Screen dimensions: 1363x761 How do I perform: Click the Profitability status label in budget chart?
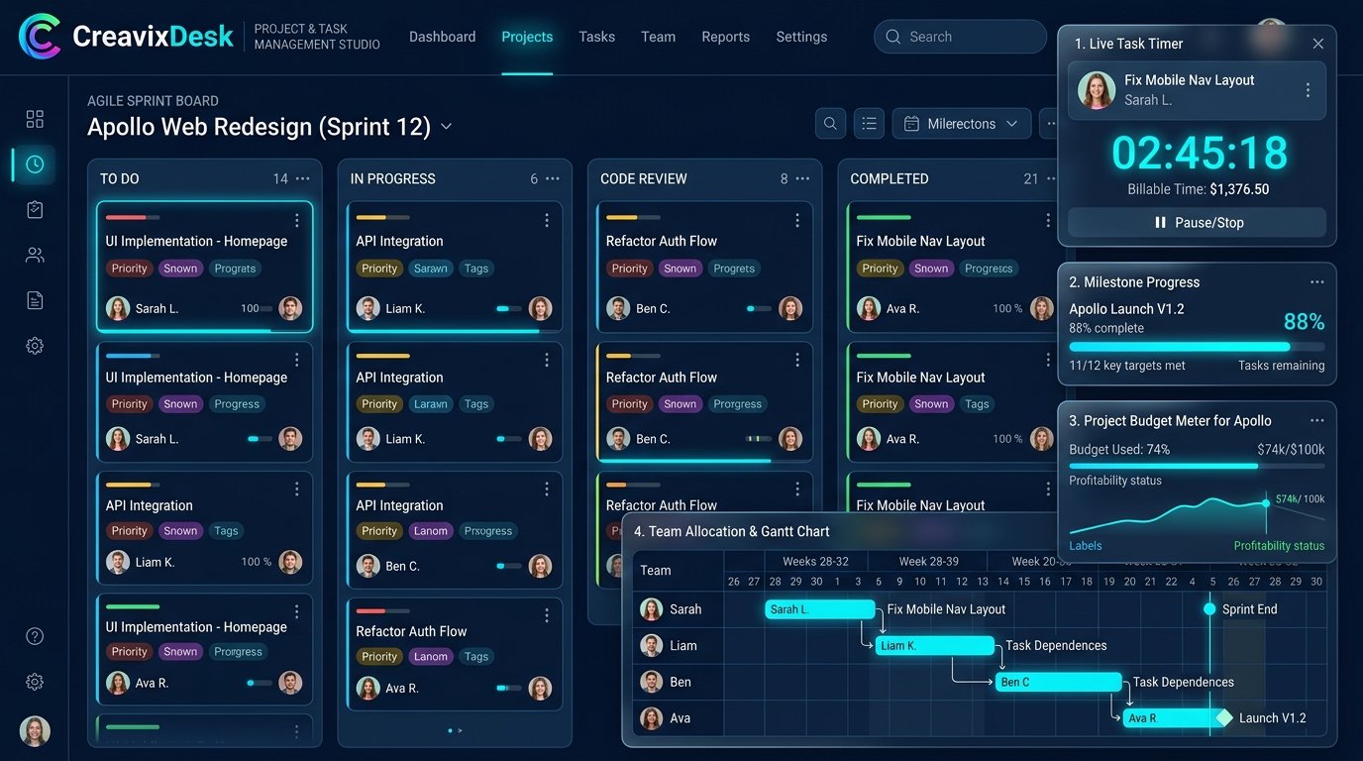[x=1279, y=546]
